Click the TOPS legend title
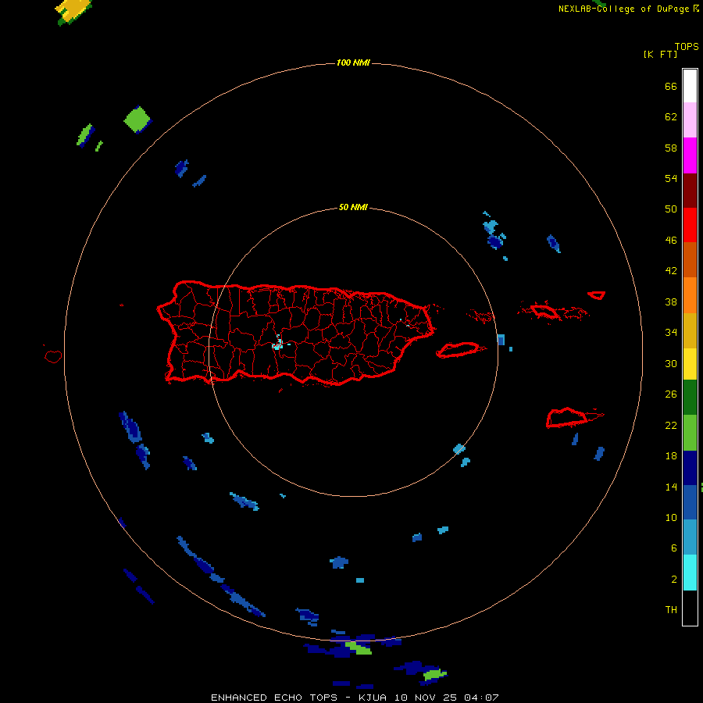Viewport: 703px width, 703px height. tap(687, 46)
